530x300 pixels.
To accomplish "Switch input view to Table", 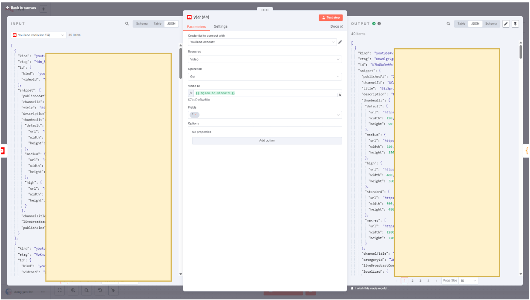I will tap(157, 24).
